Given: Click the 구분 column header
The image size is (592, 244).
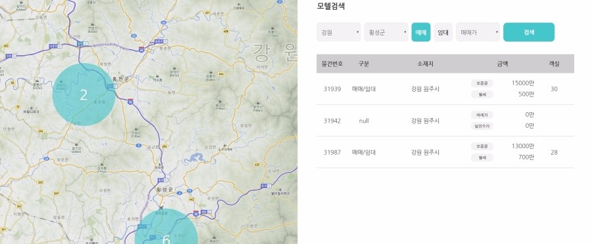Looking at the screenshot, I should (x=364, y=64).
